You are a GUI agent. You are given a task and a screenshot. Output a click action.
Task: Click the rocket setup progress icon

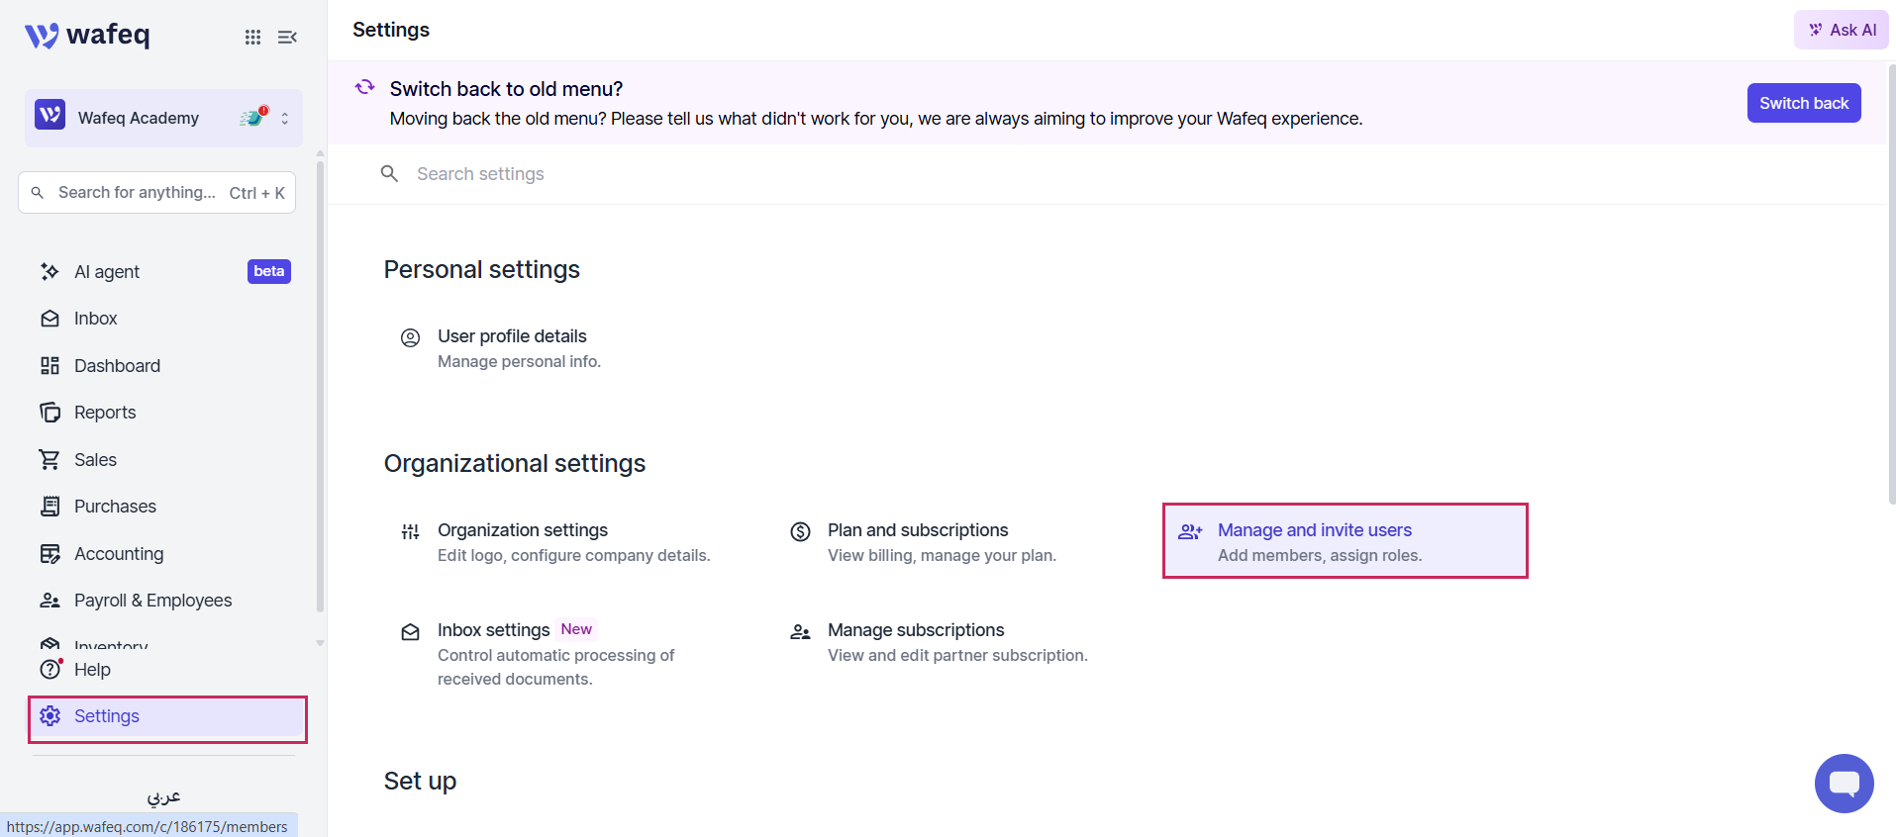[x=254, y=118]
